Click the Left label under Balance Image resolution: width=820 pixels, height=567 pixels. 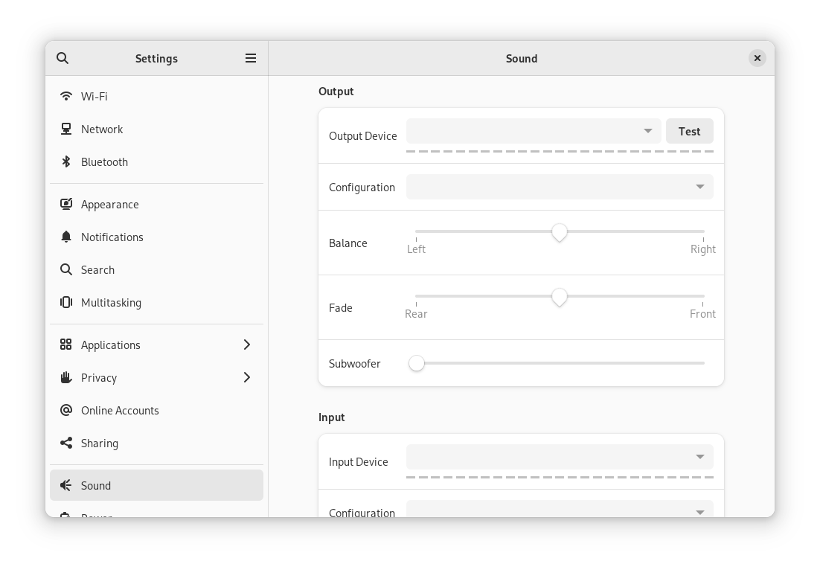point(416,249)
